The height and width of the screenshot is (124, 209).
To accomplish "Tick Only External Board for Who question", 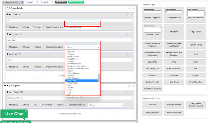I will 45,27.
